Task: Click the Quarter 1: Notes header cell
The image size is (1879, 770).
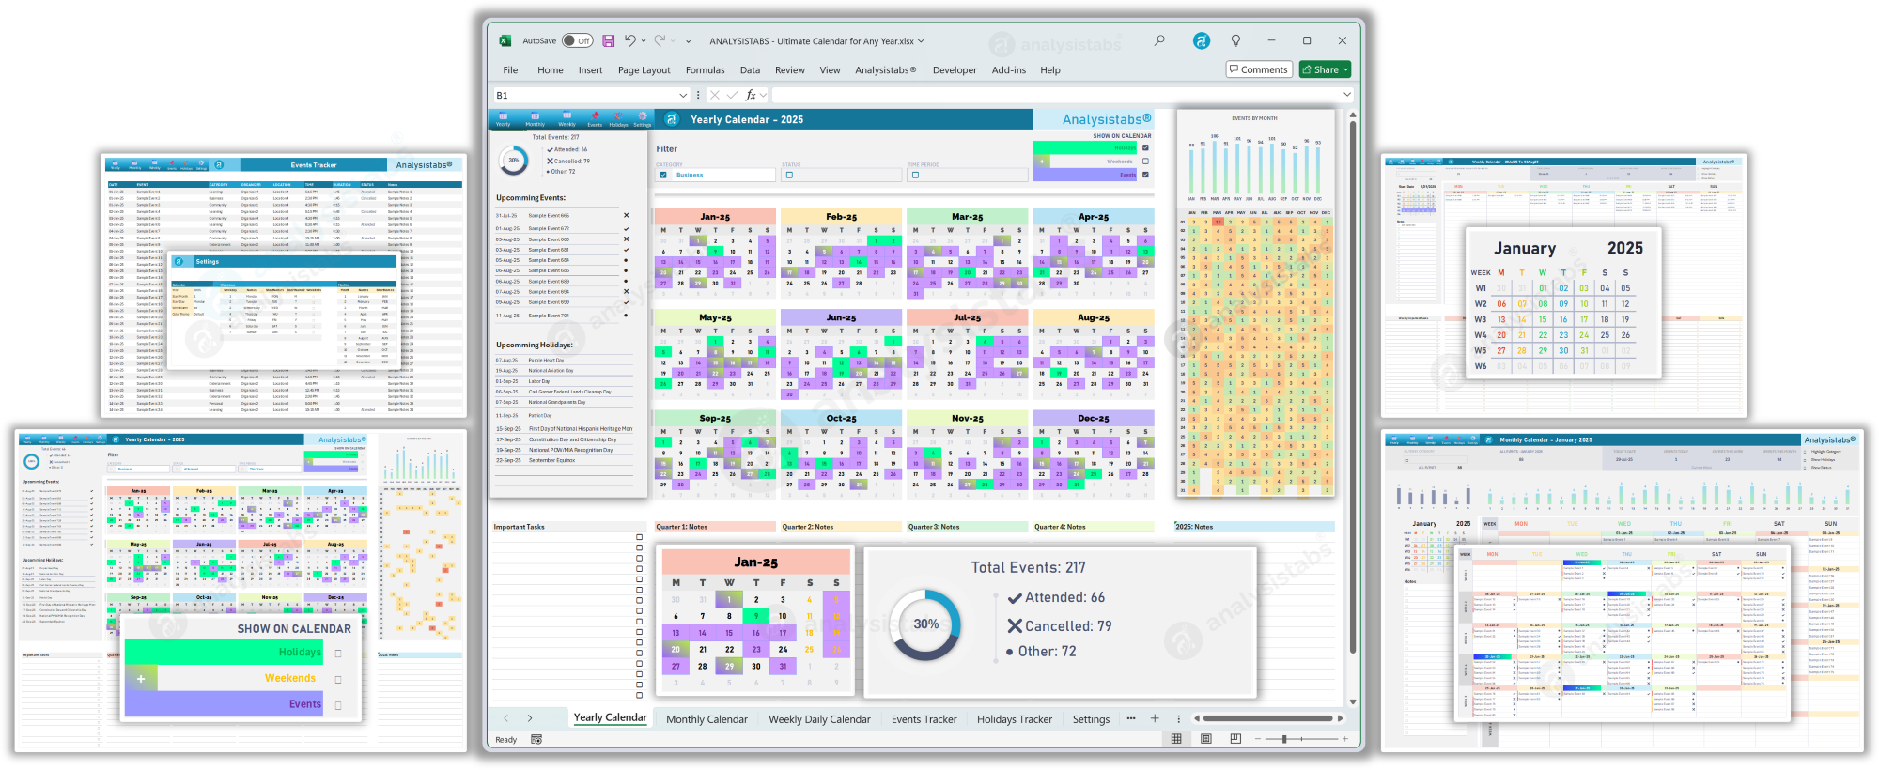Action: coord(715,527)
